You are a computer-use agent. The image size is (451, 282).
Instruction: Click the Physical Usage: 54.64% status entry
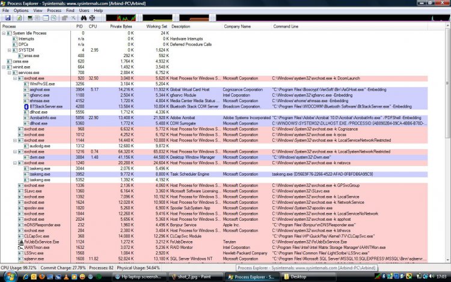click(x=138, y=268)
